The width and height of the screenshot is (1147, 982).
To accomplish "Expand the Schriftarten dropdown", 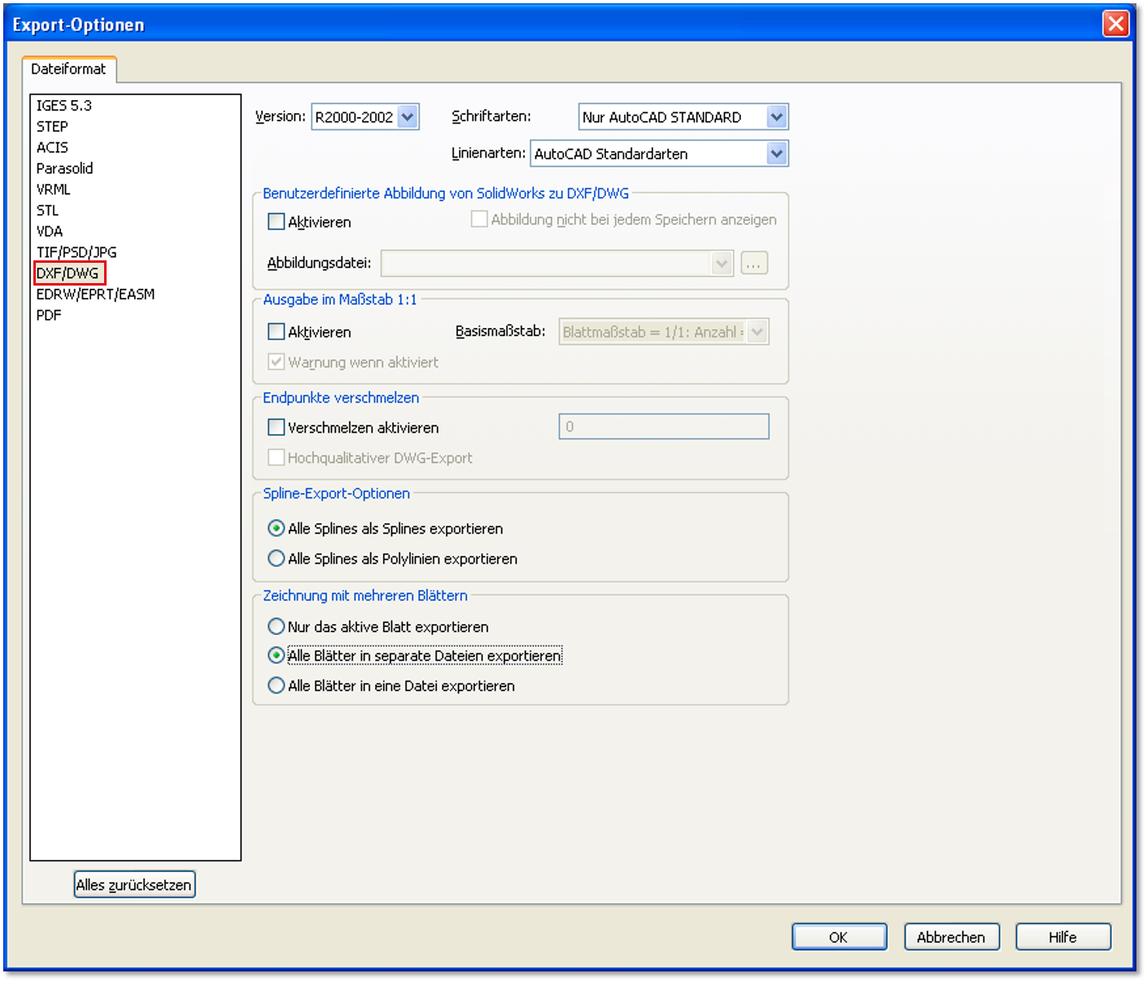I will click(x=776, y=117).
